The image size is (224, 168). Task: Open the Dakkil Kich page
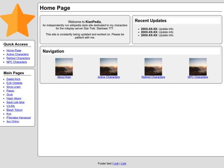[13, 79]
